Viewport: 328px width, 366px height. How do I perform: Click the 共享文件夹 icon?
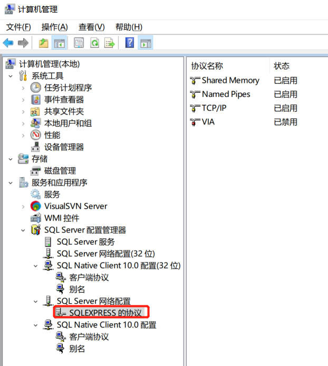[35, 112]
